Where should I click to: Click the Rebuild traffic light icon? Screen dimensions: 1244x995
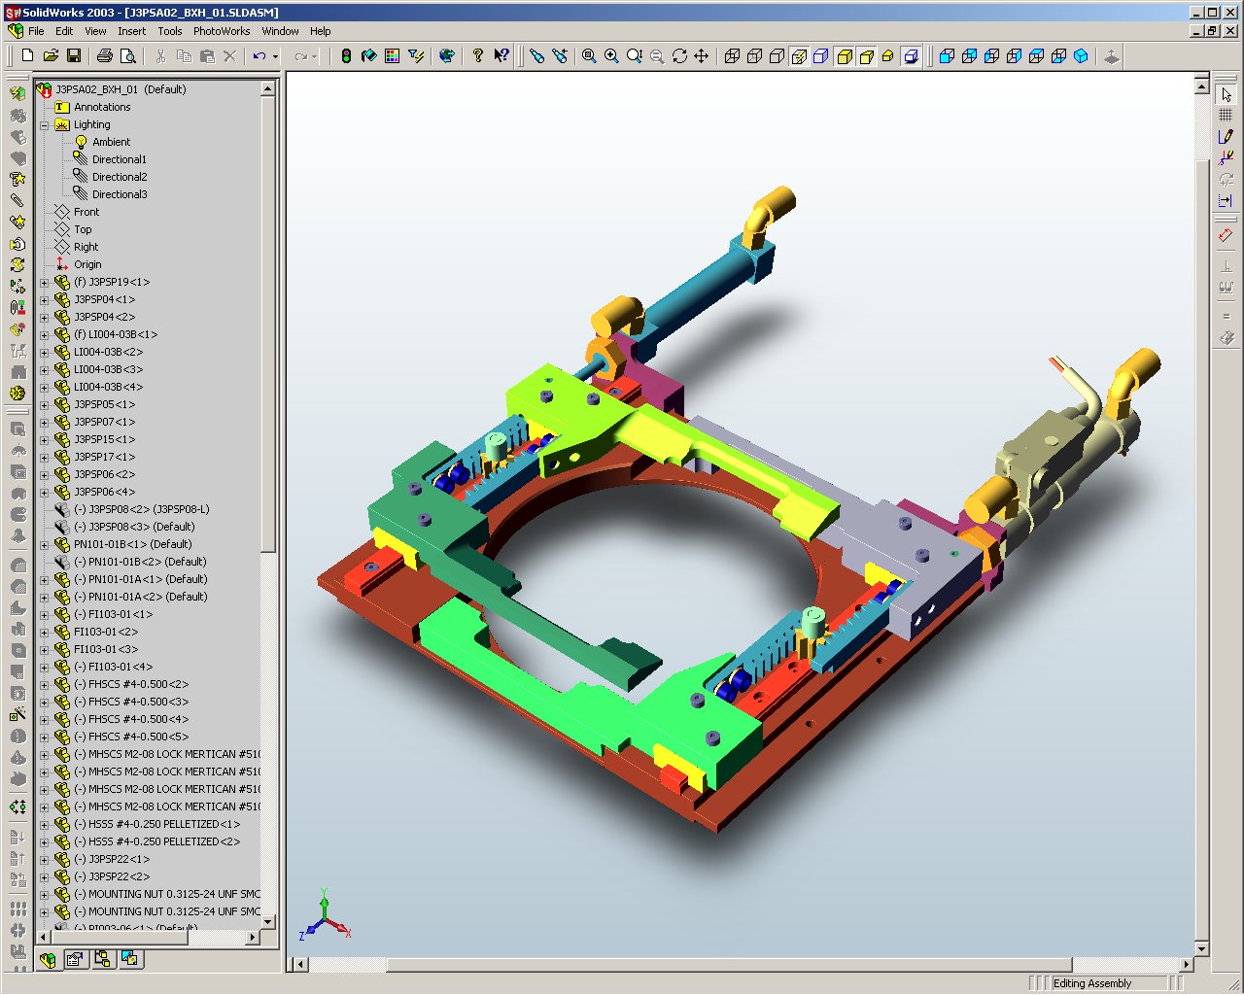(x=346, y=56)
